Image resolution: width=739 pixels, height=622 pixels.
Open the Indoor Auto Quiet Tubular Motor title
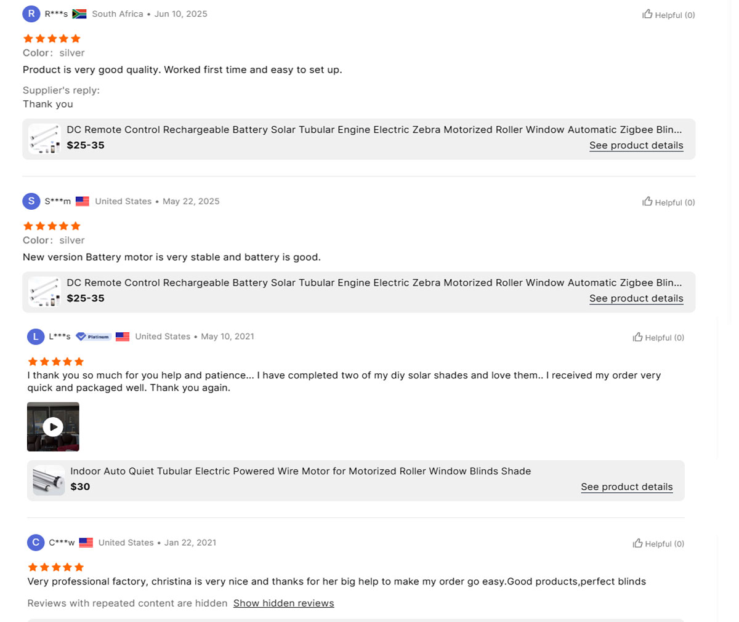pyautogui.click(x=301, y=471)
